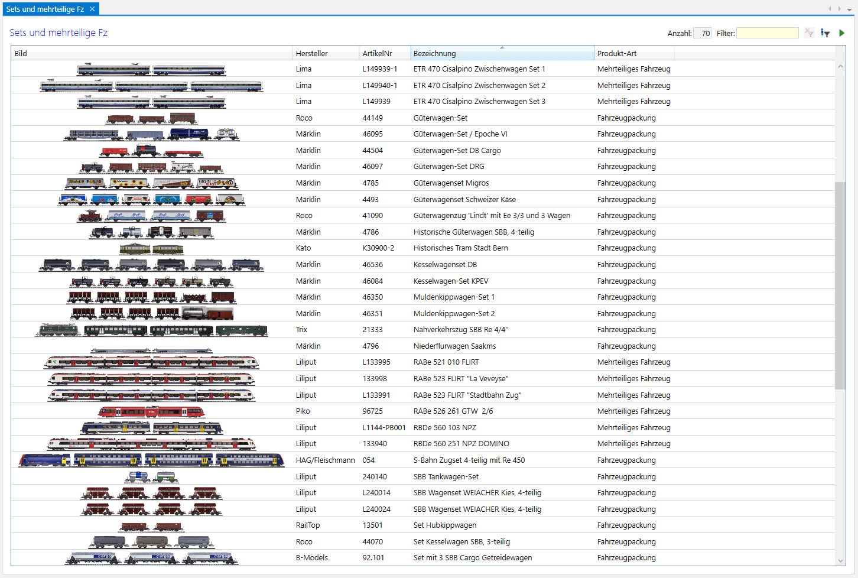Click into the Filter text field
This screenshot has width=858, height=578.
767,33
